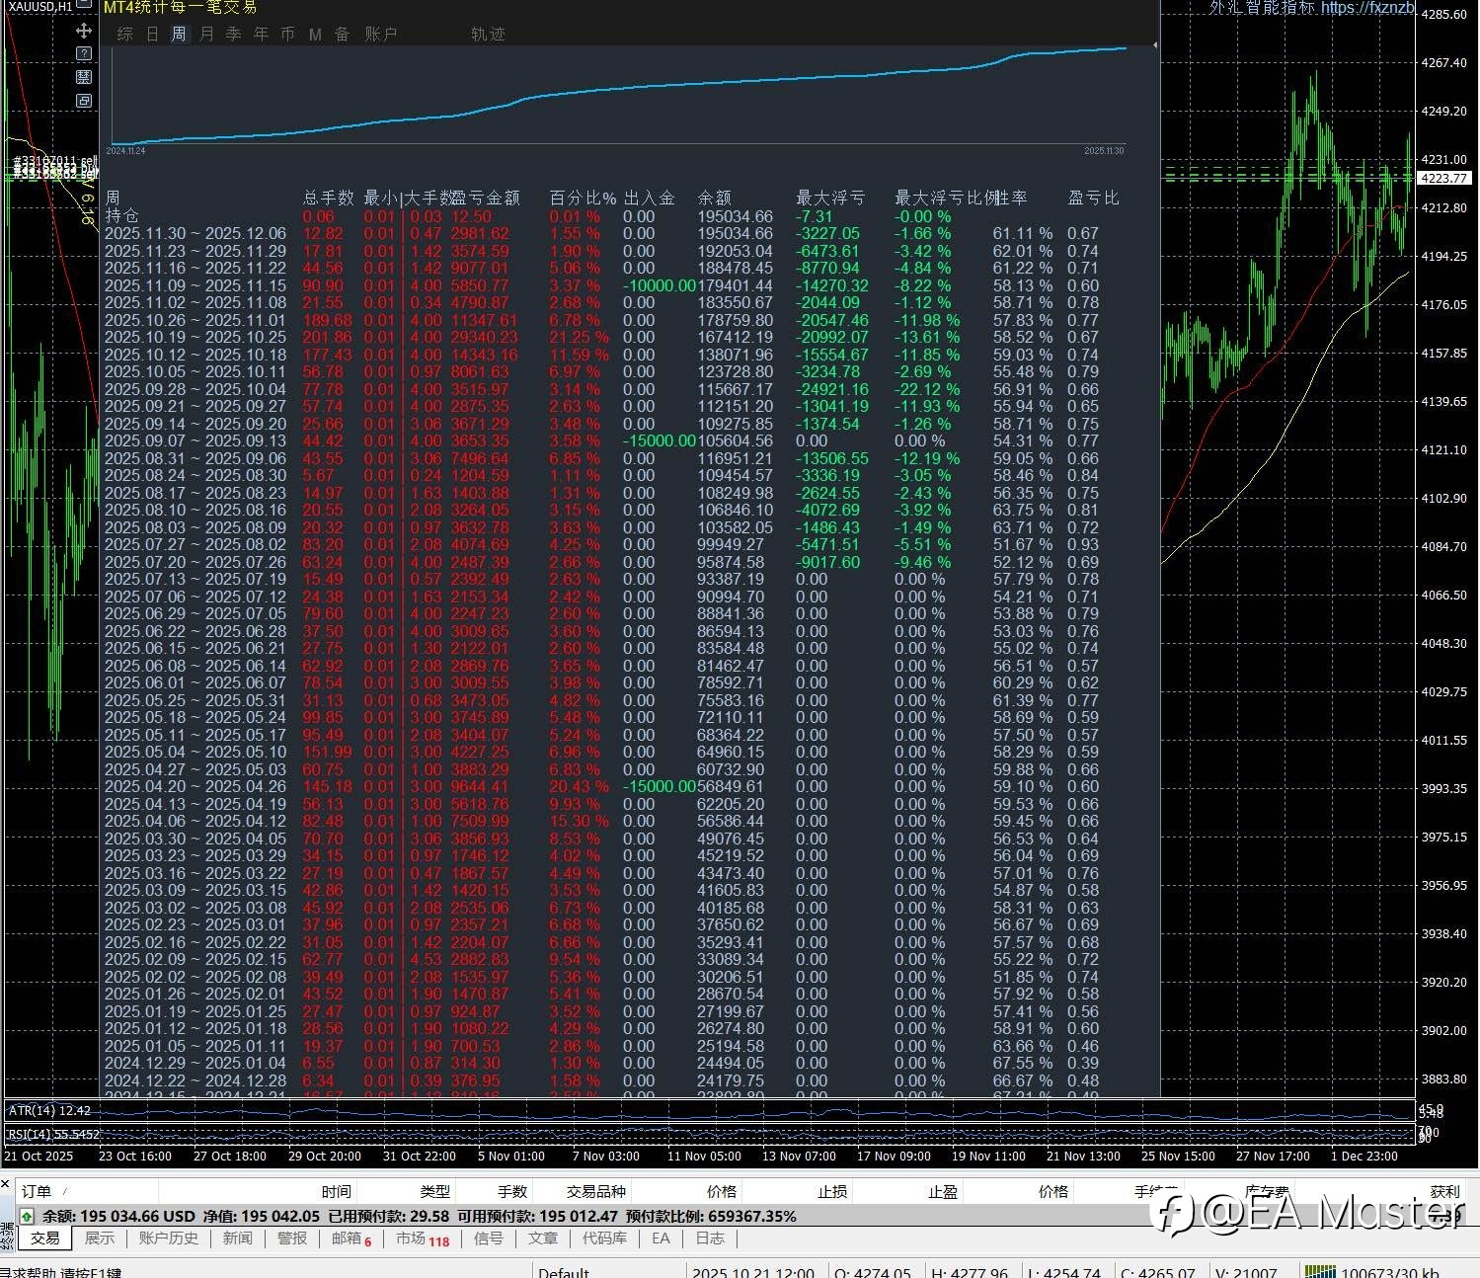Sort orders by the 获利 column header
The height and width of the screenshot is (1278, 1480).
click(1444, 1192)
